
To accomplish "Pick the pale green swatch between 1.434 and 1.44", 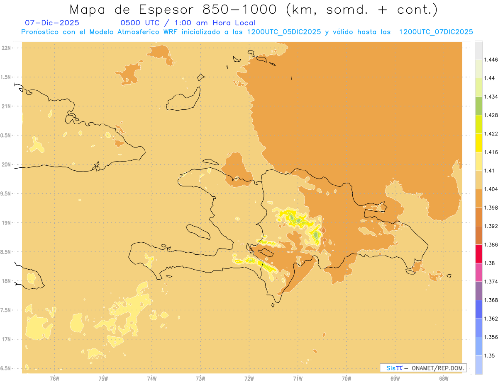I will (x=478, y=87).
